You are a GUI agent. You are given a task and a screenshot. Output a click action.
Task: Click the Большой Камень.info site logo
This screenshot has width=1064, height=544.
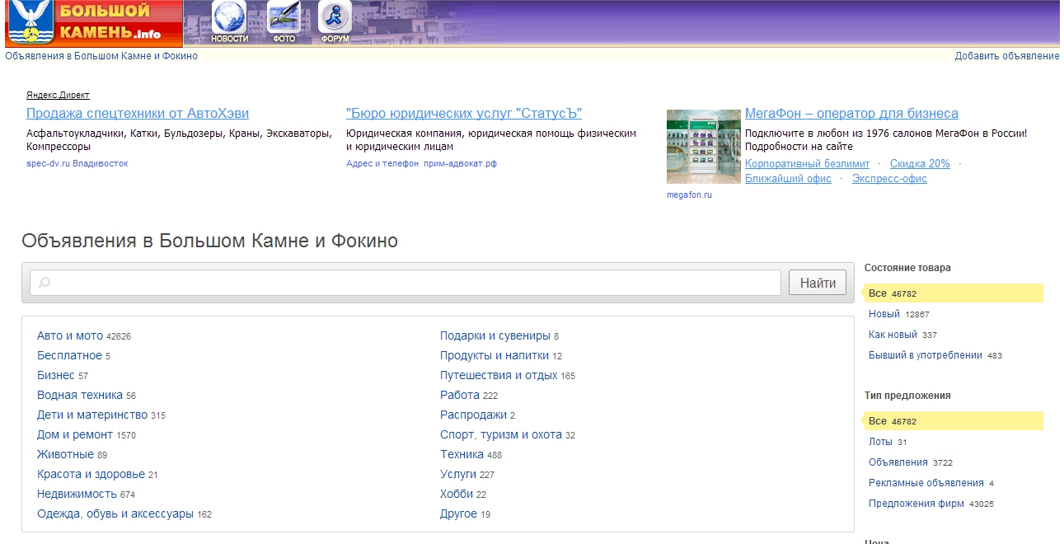tap(93, 23)
